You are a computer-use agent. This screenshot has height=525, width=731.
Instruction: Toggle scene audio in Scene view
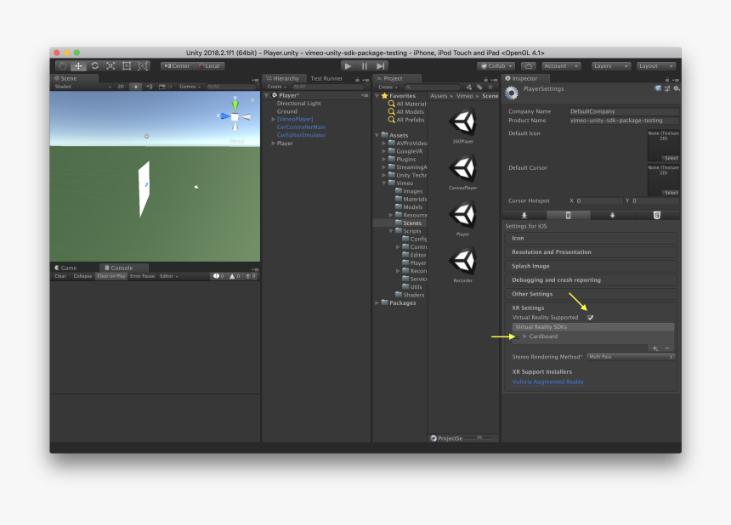149,87
